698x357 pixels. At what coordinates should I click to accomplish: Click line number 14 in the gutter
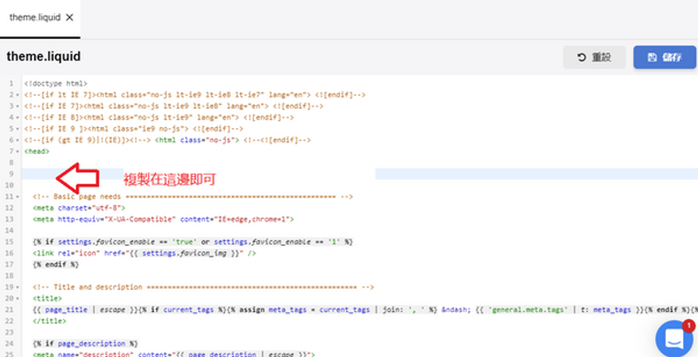tap(10, 230)
